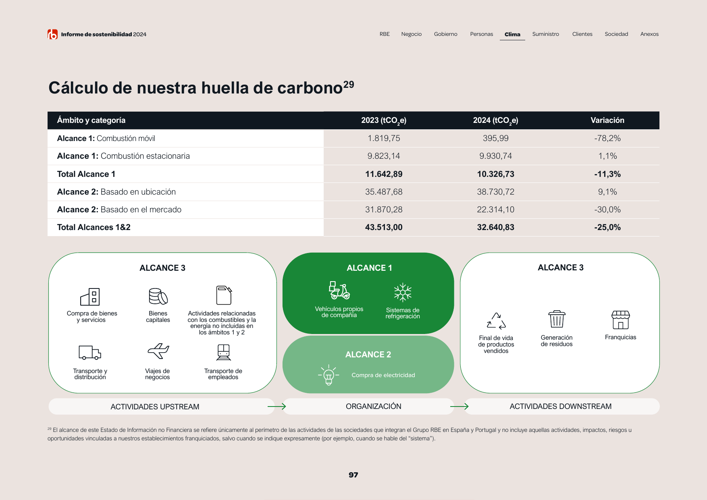The height and width of the screenshot is (500, 707).
Task: Click the page number 97
Action: point(353,475)
